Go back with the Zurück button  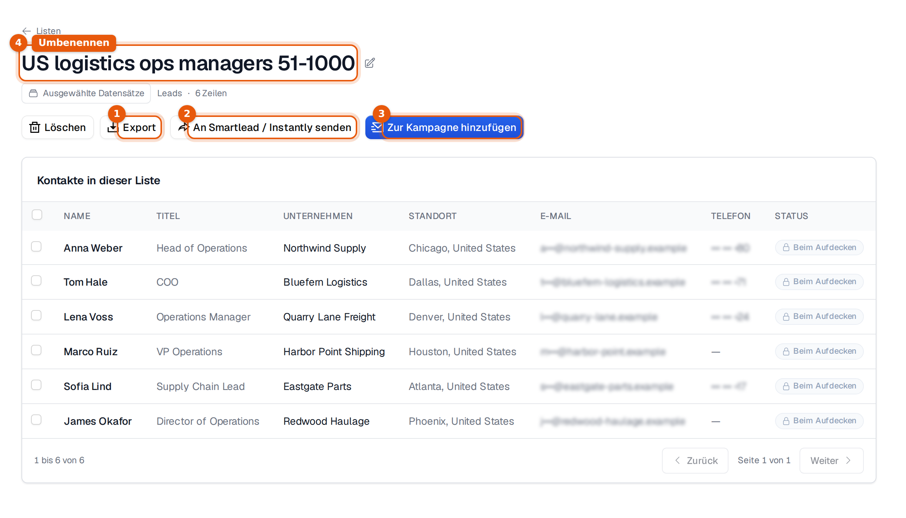(695, 461)
